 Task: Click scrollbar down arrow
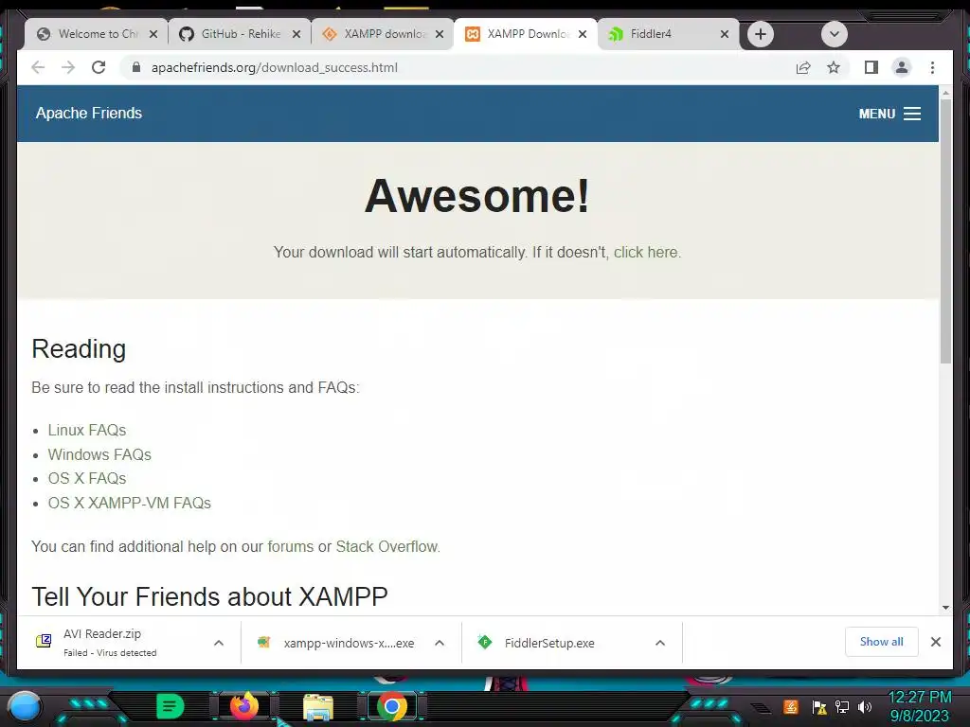pos(945,608)
